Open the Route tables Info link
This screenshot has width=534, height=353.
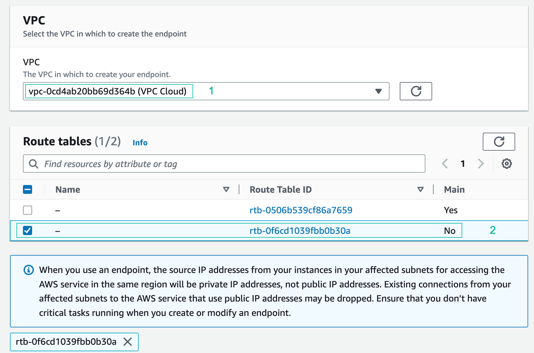(140, 143)
